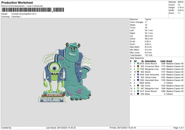Select 'Velvet Violet' description text
This screenshot has width=185, height=130.
150,78
